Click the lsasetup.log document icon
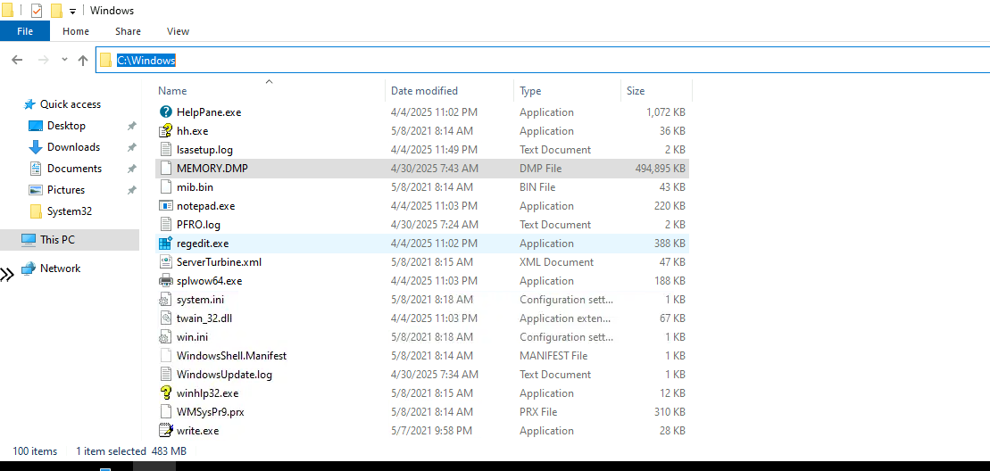Screen dimensions: 990x471 [166, 150]
